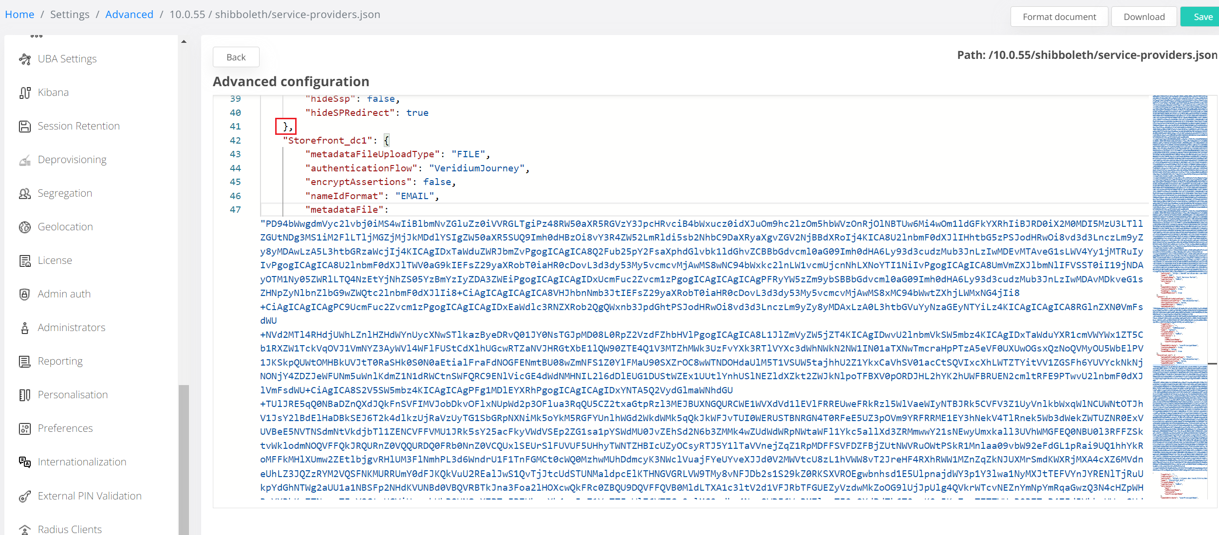Open the Deprovisioning menu item
1219x535 pixels.
(x=72, y=160)
